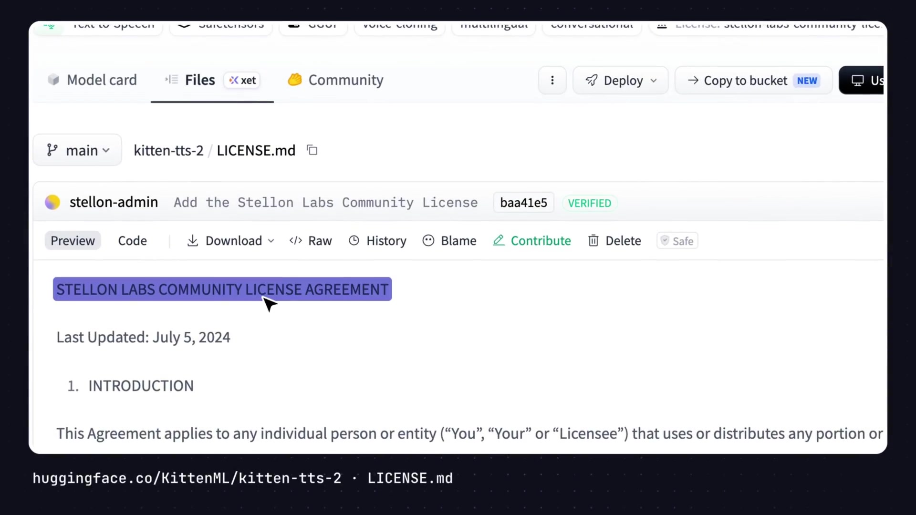Image resolution: width=916 pixels, height=515 pixels.
Task: Open the three-dot more options menu
Action: click(x=552, y=80)
